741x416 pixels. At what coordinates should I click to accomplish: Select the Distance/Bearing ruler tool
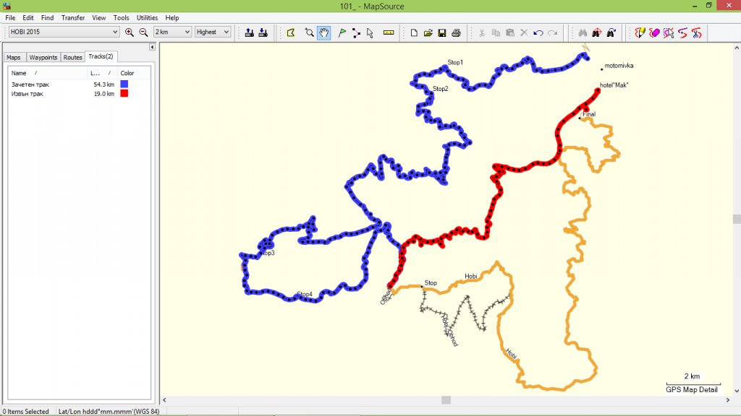click(x=389, y=32)
